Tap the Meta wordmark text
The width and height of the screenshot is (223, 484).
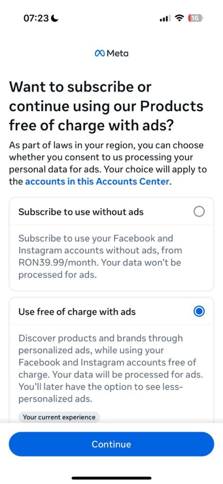117,53
